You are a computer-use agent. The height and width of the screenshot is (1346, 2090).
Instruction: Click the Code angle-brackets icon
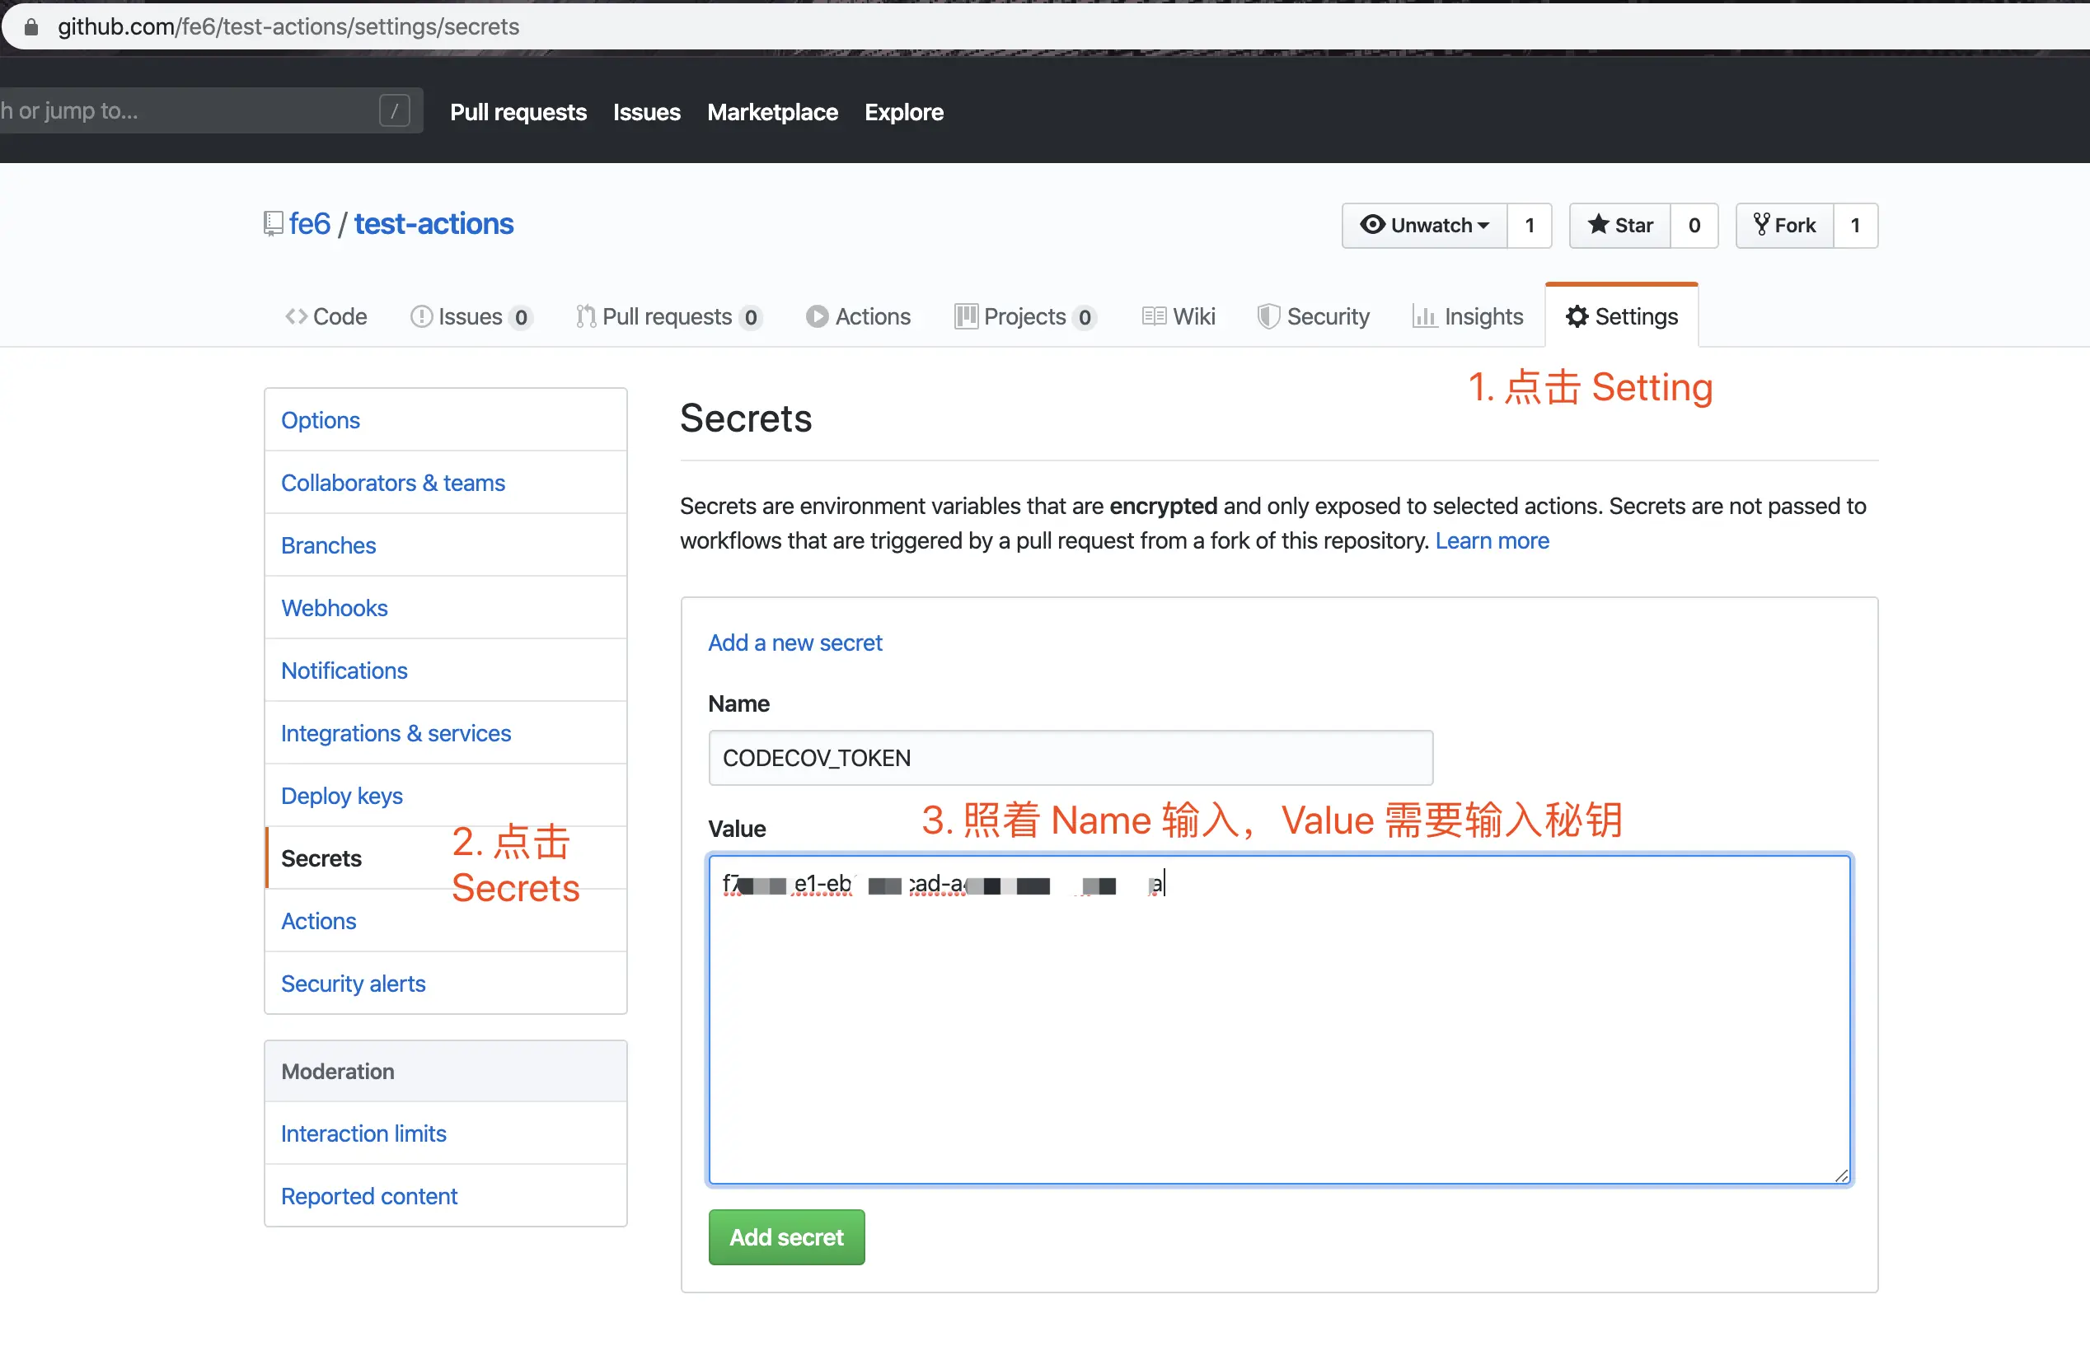point(296,316)
